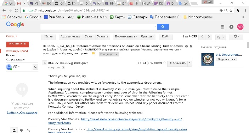The width and height of the screenshot is (249, 133).
Task: Click the НАПИСАТЬ compose button
Action: pos(17,44)
